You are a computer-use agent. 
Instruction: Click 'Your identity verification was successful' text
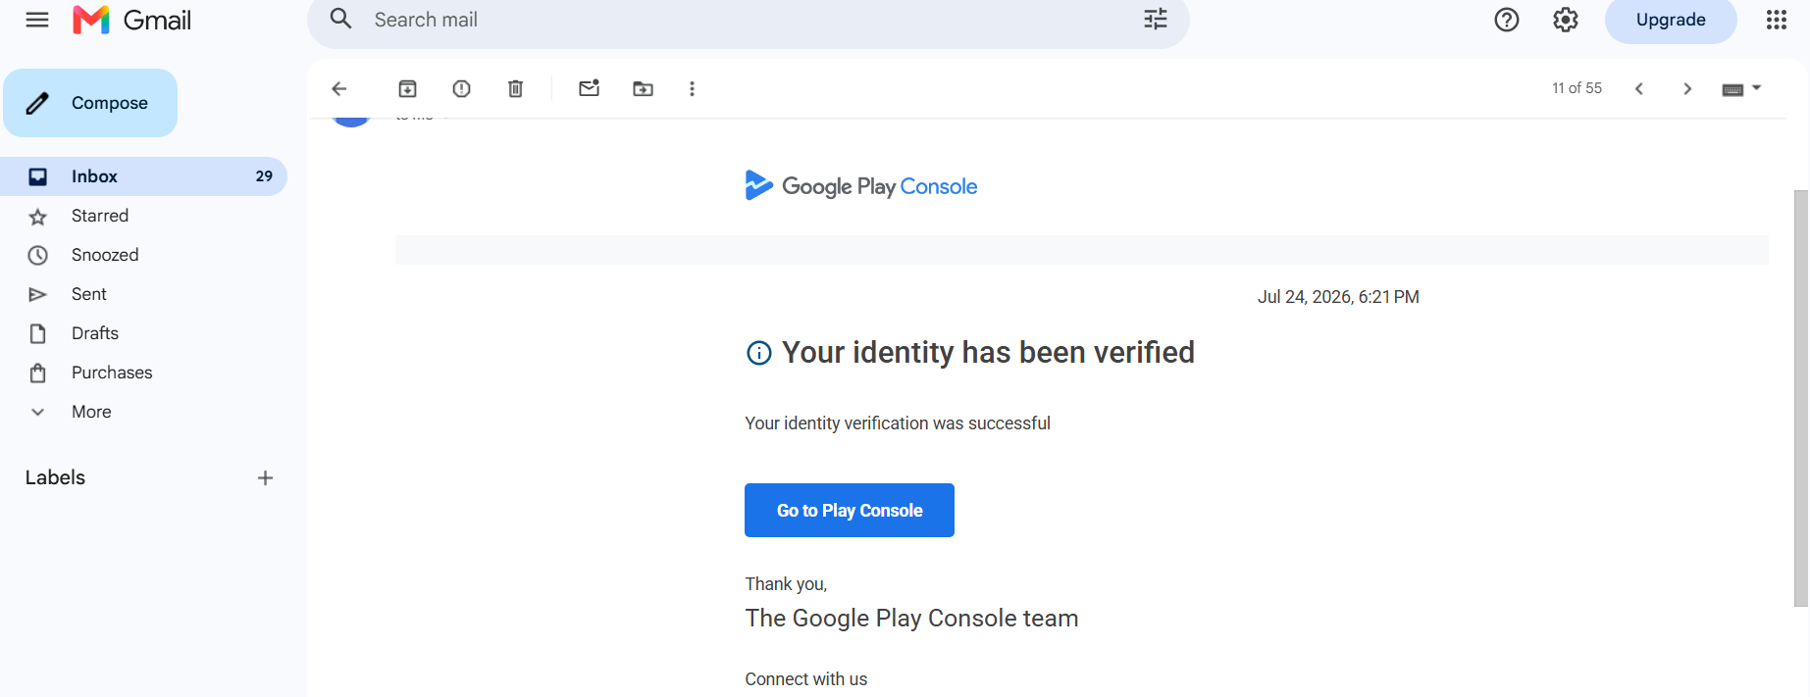pyautogui.click(x=898, y=423)
